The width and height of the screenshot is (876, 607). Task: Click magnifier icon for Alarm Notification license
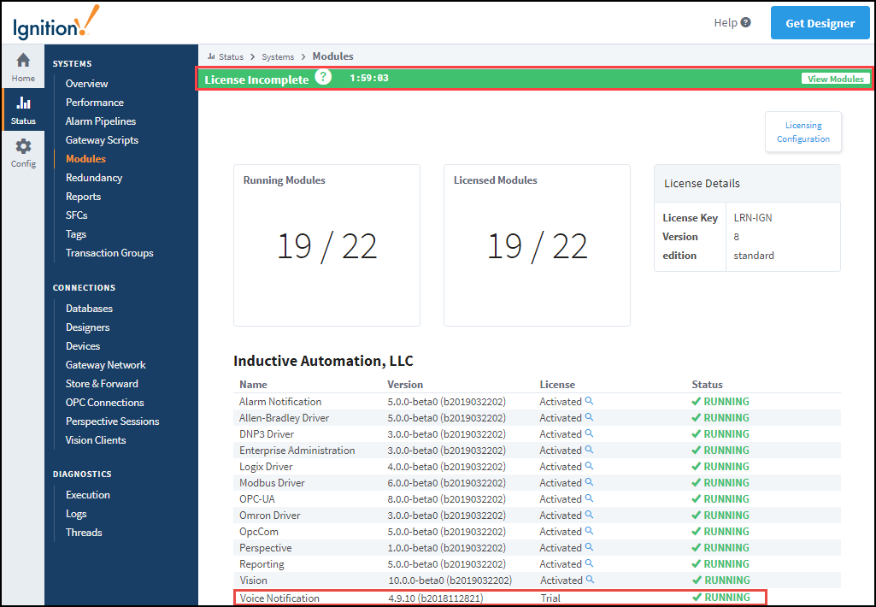point(589,401)
